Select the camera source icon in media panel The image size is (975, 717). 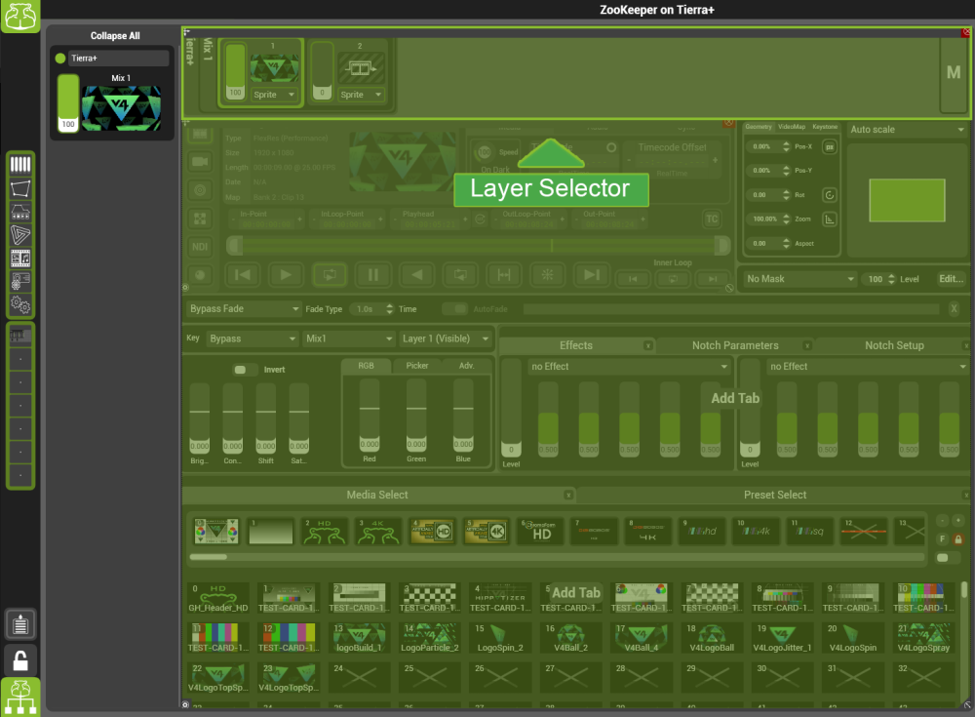click(x=200, y=162)
